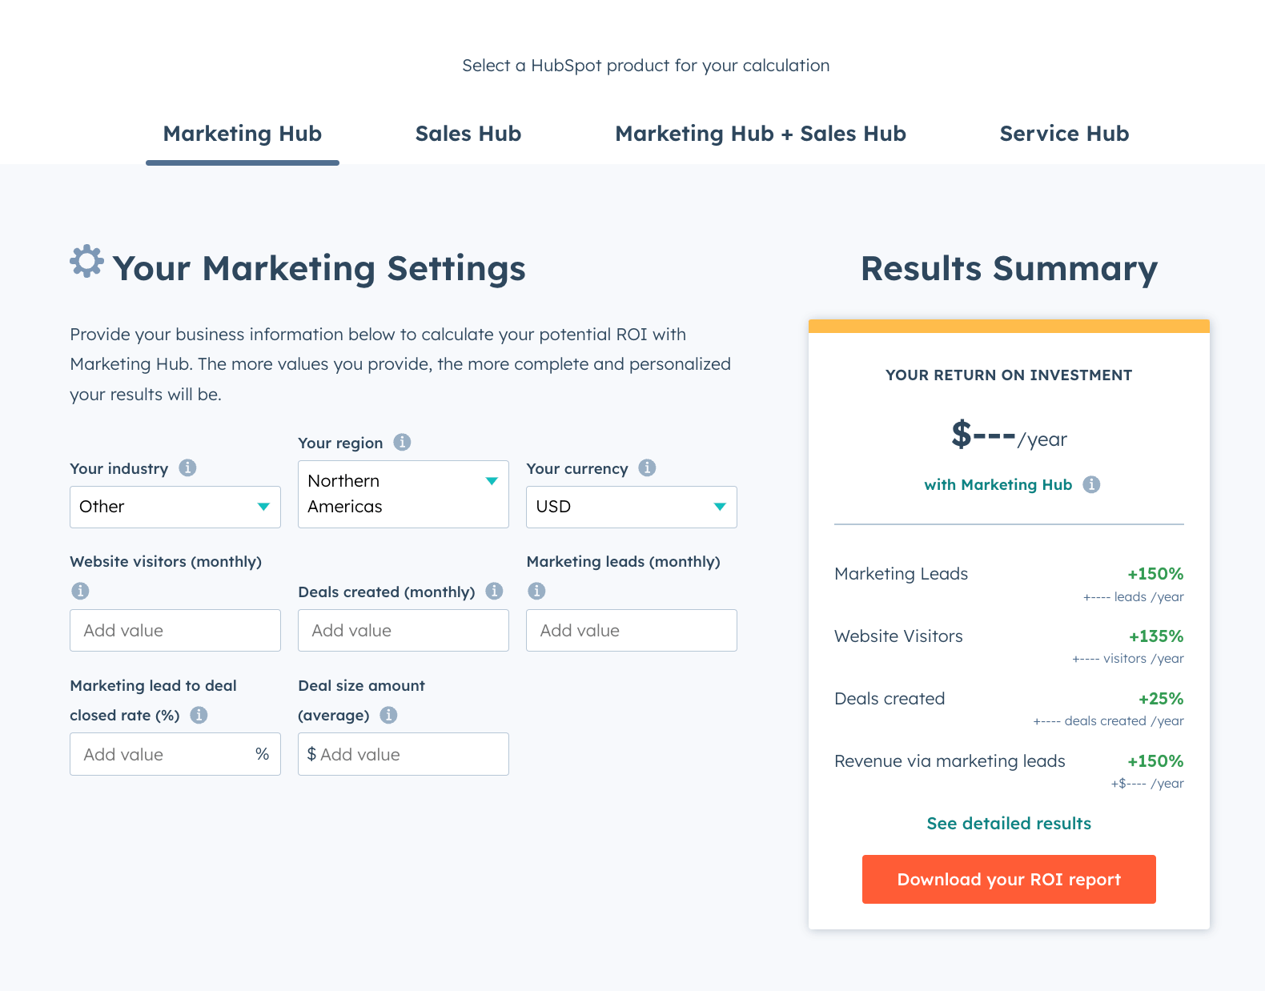Click info icon under Website visitors label

pos(80,591)
